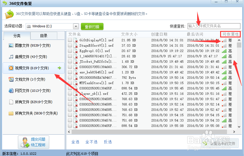Click the vertical scrollbar down arrow
Image resolution: width=244 pixels, height=156 pixels.
click(239, 127)
